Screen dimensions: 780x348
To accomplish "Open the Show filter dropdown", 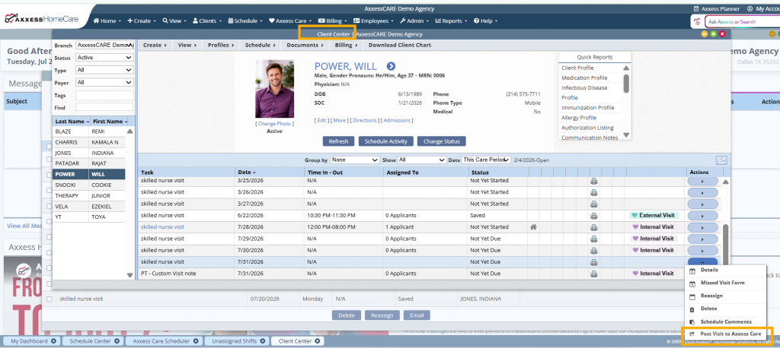I will click(x=421, y=160).
